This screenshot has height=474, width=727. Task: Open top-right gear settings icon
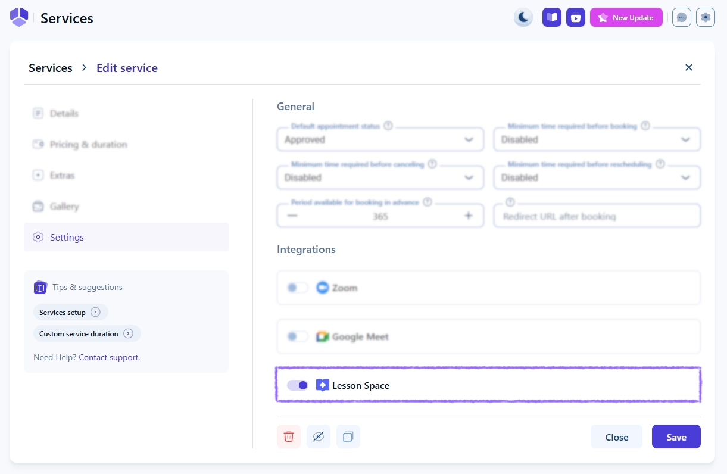point(706,17)
